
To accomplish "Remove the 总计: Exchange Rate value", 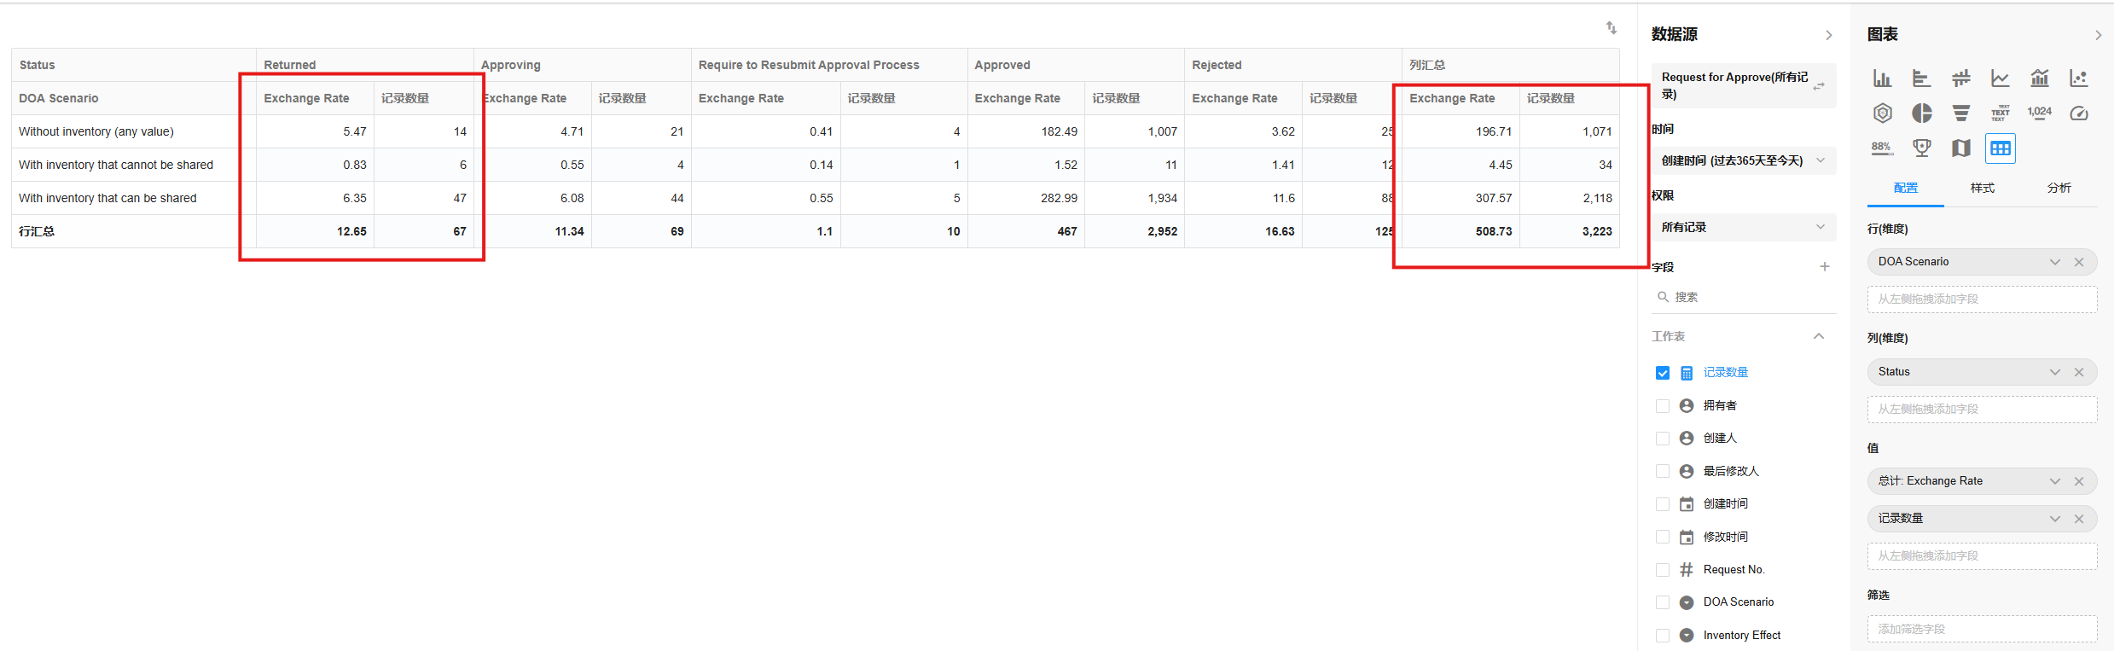I will [x=2079, y=481].
